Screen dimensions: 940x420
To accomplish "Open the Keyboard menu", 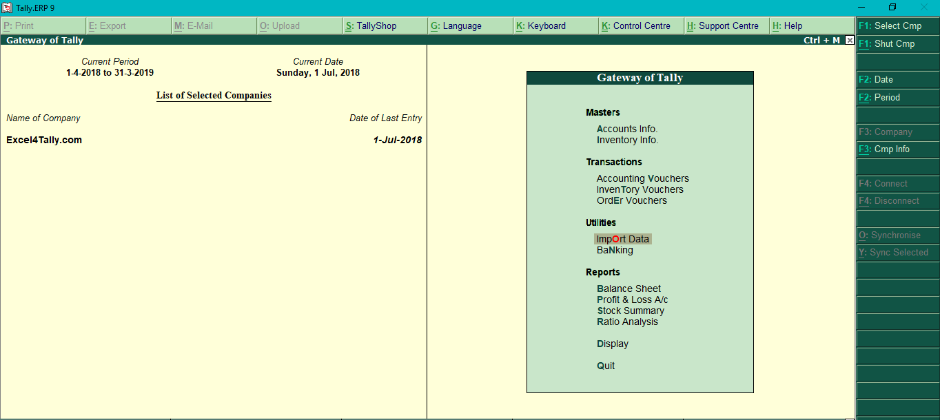I will tap(556, 26).
